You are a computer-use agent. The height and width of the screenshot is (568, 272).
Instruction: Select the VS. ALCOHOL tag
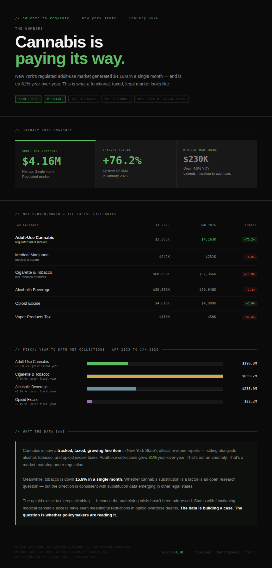(x=116, y=99)
